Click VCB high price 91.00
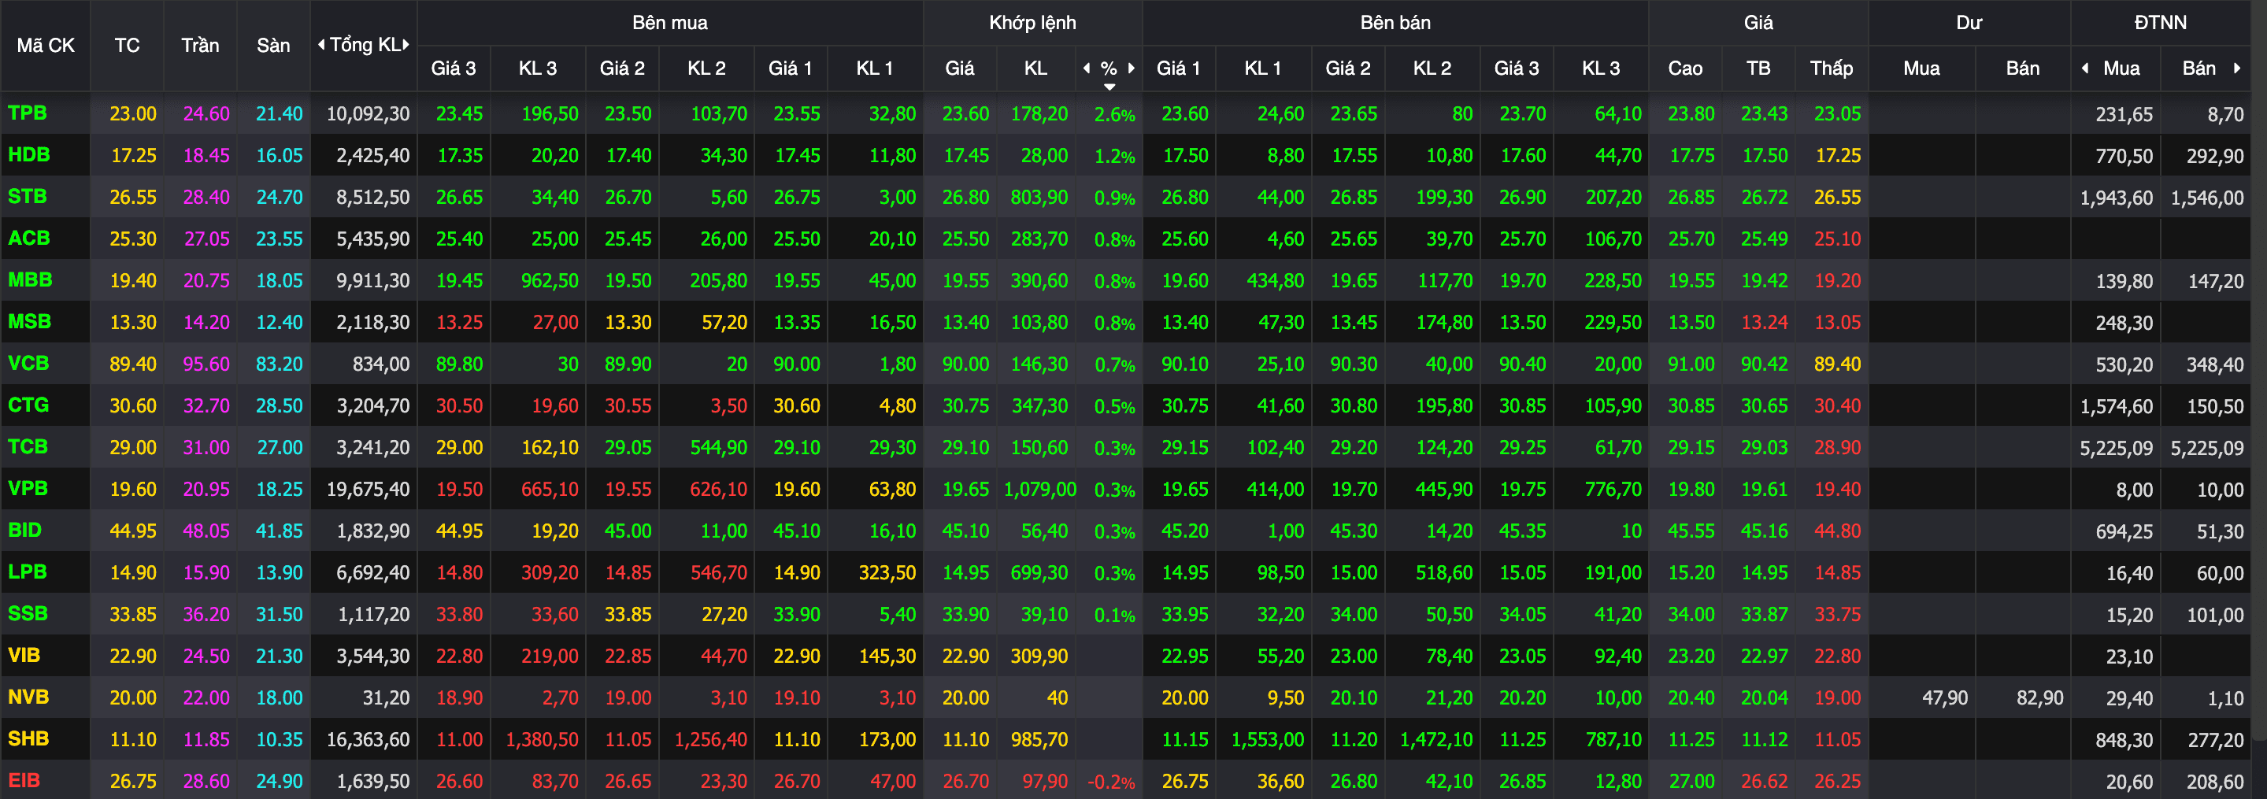Viewport: 2267px width, 799px height. 1691,364
